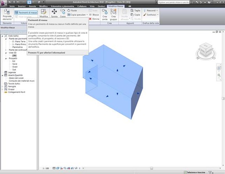Toggle the Blocca pin tool
The image size is (225, 174).
tap(94, 14)
